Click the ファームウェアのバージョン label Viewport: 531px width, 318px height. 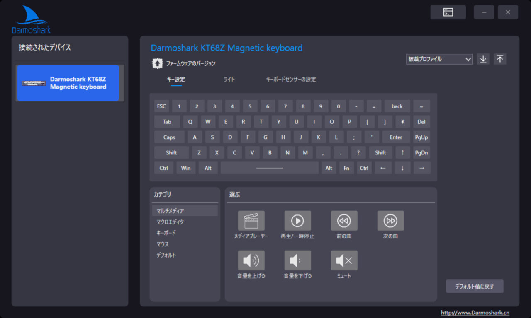click(x=191, y=63)
